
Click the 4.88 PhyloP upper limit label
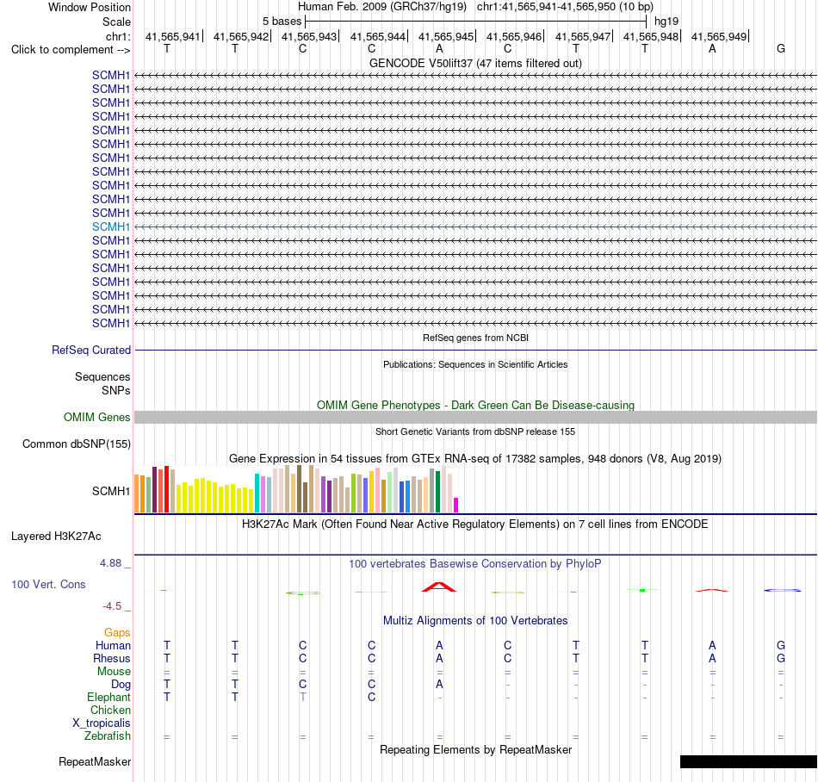(x=110, y=563)
